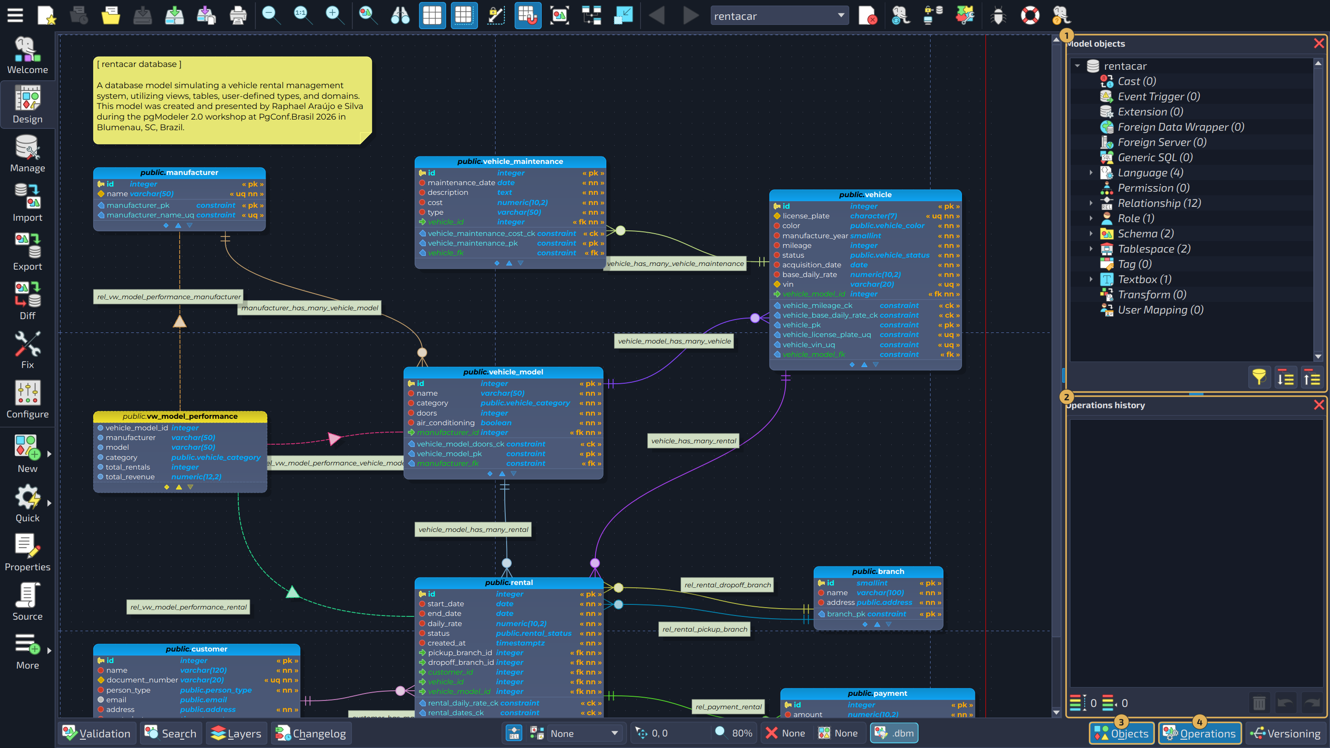Toggle snap objects to grid
This screenshot has width=1330, height=748.
pyautogui.click(x=528, y=16)
